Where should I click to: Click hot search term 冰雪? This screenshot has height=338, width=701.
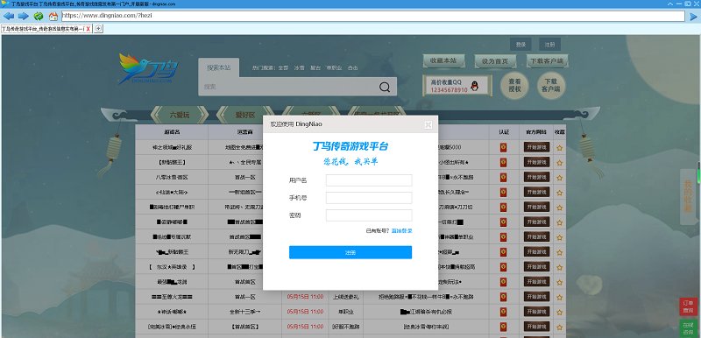click(x=299, y=68)
